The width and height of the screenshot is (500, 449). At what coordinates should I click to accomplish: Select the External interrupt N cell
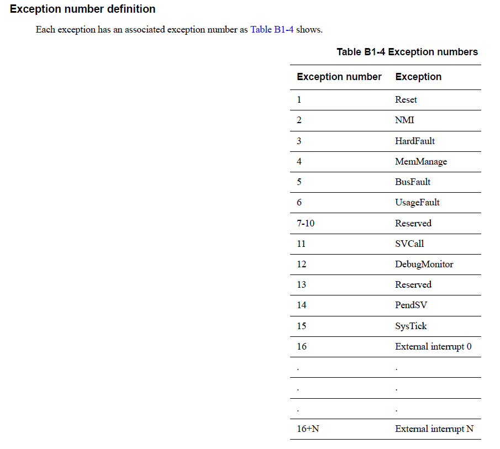434,429
